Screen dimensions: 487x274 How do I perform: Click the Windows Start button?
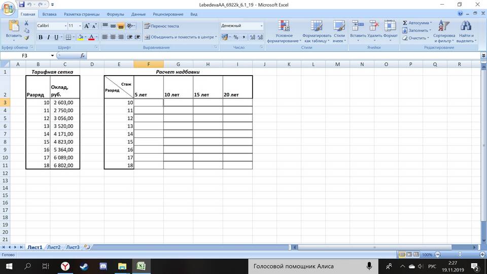click(x=9, y=266)
